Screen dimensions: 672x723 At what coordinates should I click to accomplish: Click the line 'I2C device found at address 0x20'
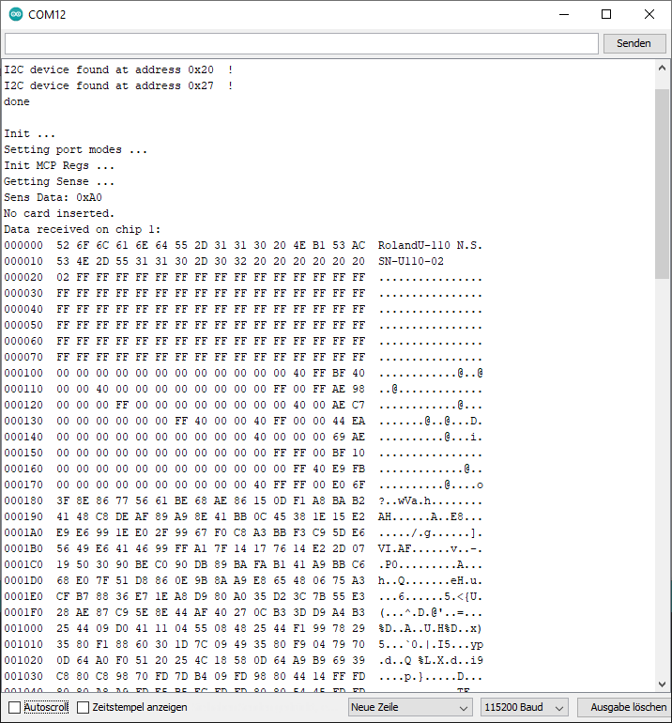[118, 69]
